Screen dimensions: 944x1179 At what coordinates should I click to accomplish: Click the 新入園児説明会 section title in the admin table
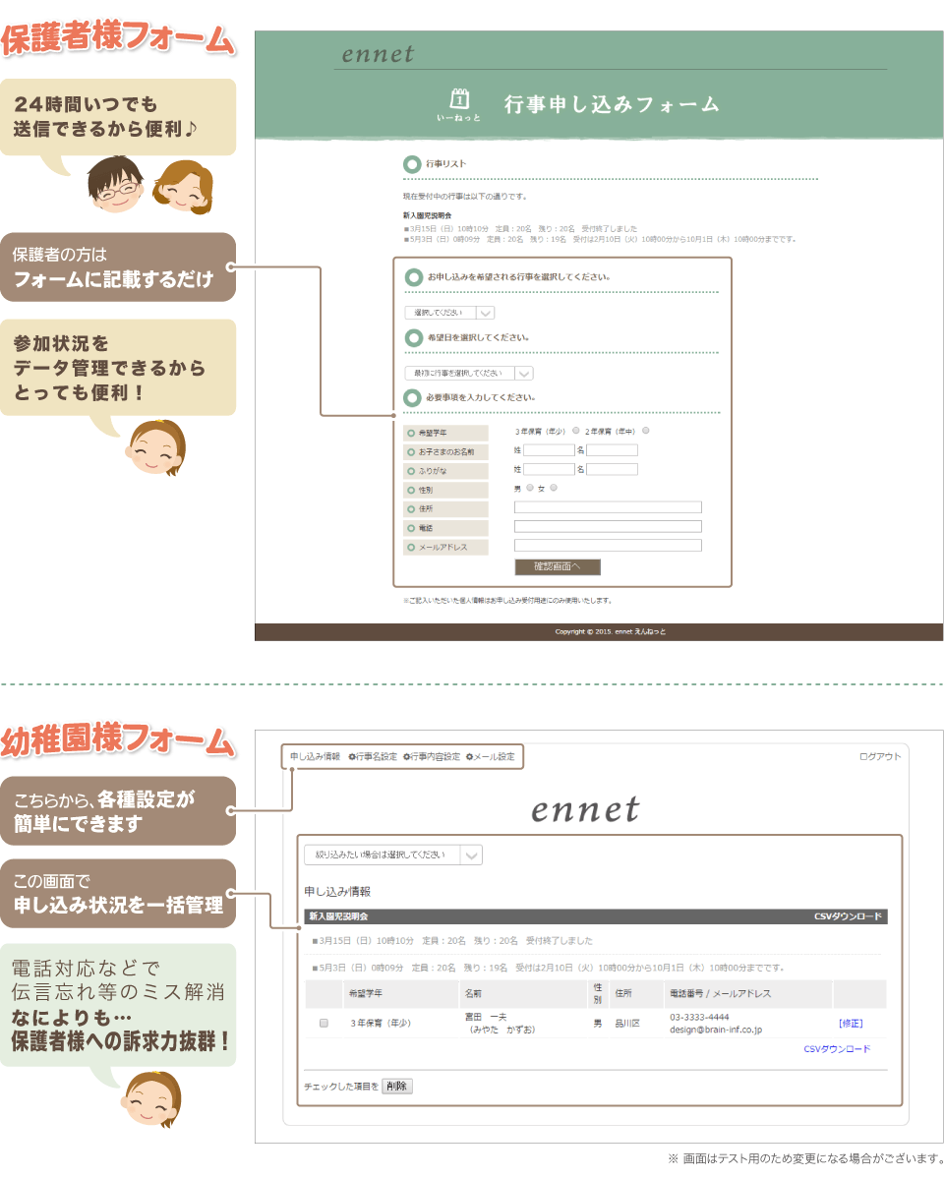pyautogui.click(x=338, y=916)
